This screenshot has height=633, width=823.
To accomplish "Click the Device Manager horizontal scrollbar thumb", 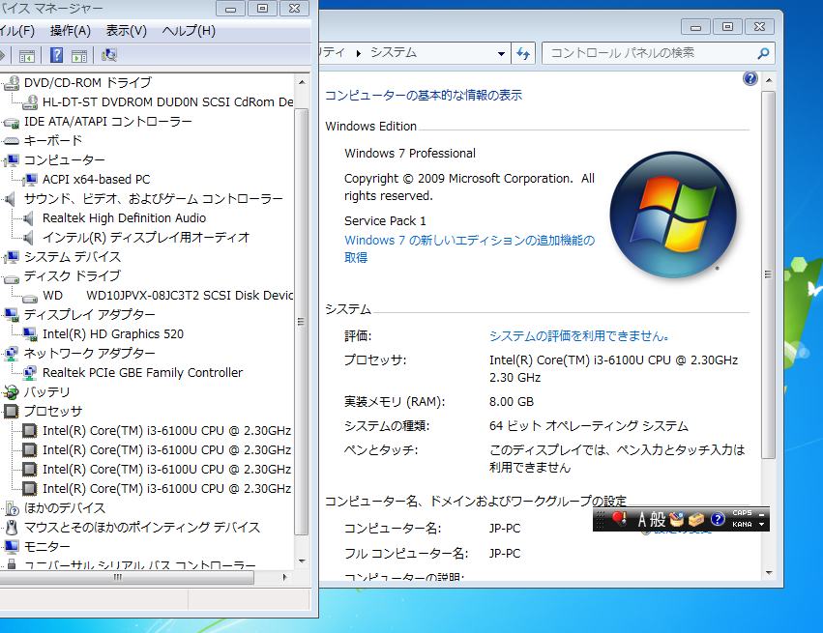I will pyautogui.click(x=127, y=577).
